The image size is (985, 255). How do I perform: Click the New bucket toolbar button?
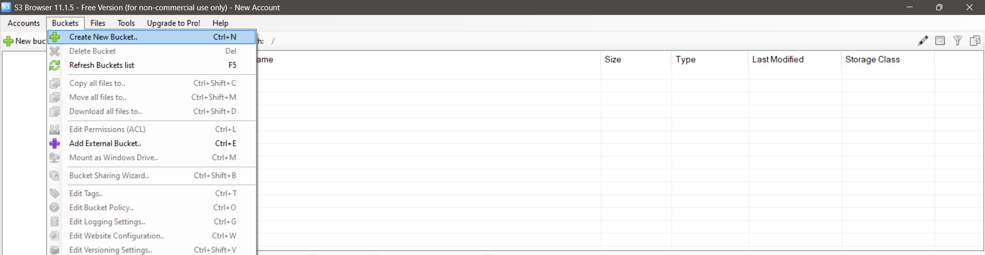(x=25, y=41)
